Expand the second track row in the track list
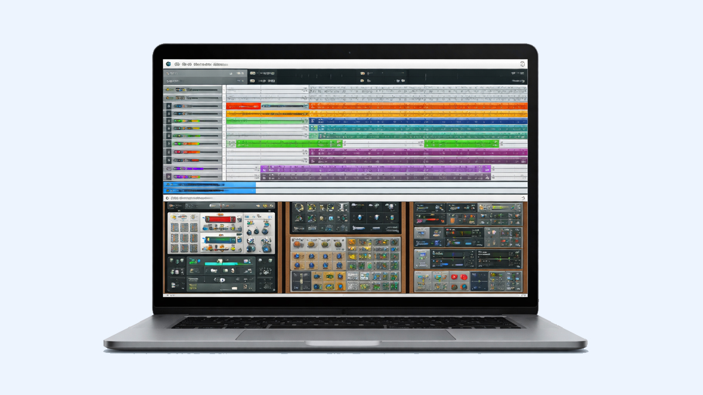The width and height of the screenshot is (703, 395). [169, 98]
